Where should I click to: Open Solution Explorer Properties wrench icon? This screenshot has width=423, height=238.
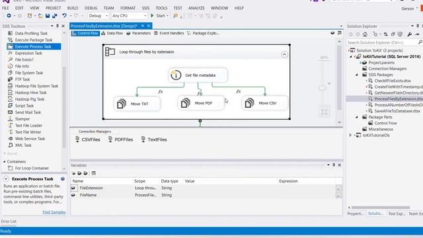coord(410,34)
